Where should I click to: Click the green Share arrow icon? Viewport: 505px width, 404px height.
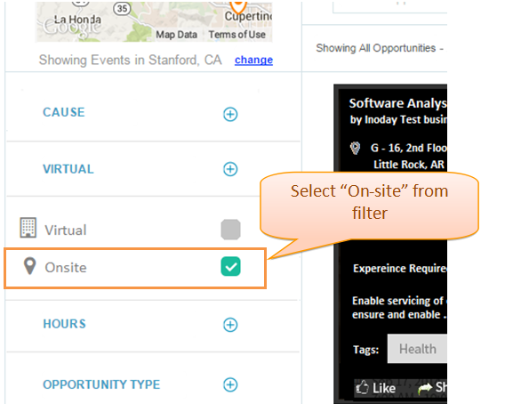pyautogui.click(x=425, y=388)
